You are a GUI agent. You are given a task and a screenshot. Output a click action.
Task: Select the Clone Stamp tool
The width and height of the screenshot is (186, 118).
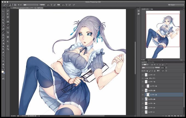3,35
